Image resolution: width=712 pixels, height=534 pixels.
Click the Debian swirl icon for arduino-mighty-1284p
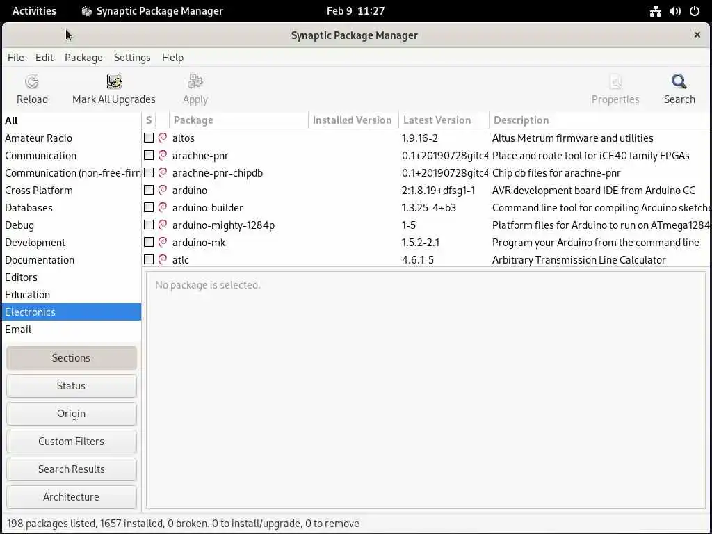(x=163, y=225)
